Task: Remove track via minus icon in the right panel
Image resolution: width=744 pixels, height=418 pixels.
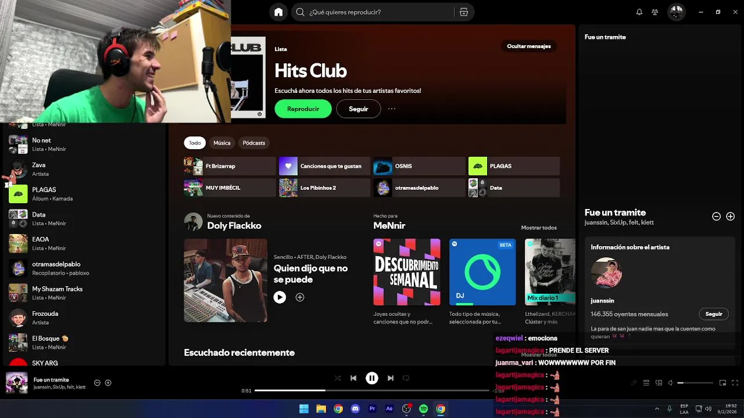Action: (x=716, y=217)
